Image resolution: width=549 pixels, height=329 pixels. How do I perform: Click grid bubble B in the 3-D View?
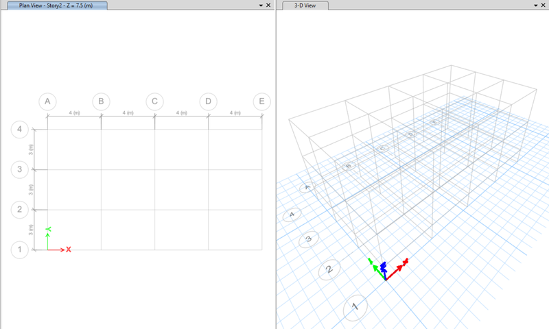[349, 166]
